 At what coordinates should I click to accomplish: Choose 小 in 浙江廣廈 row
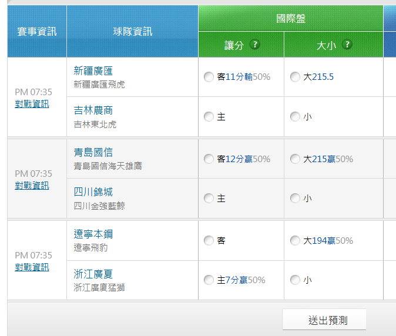tap(295, 280)
